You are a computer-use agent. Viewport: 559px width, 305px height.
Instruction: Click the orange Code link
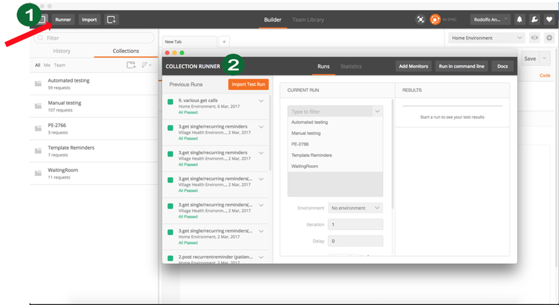tap(545, 75)
